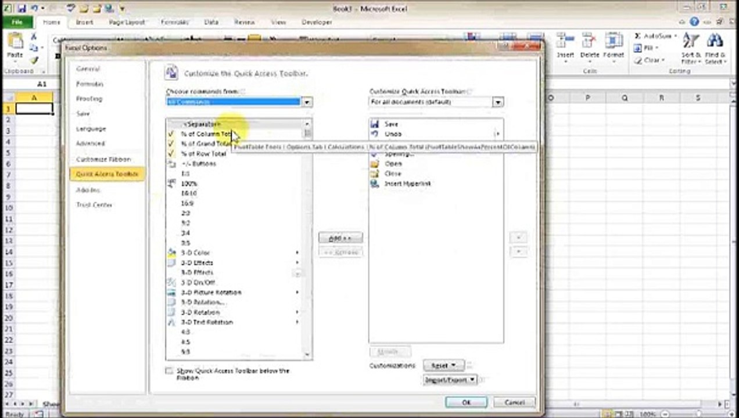The height and width of the screenshot is (418, 739).
Task: Select the % of Column Total checkmark icon
Action: (x=171, y=134)
